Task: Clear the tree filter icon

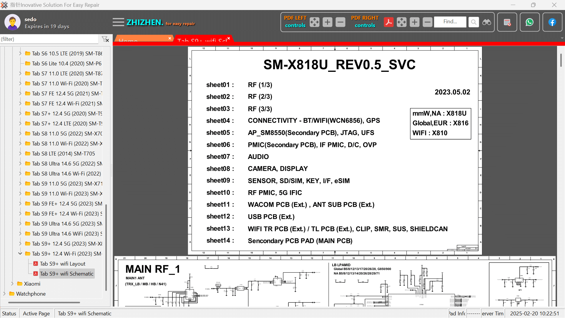Action: tap(105, 39)
